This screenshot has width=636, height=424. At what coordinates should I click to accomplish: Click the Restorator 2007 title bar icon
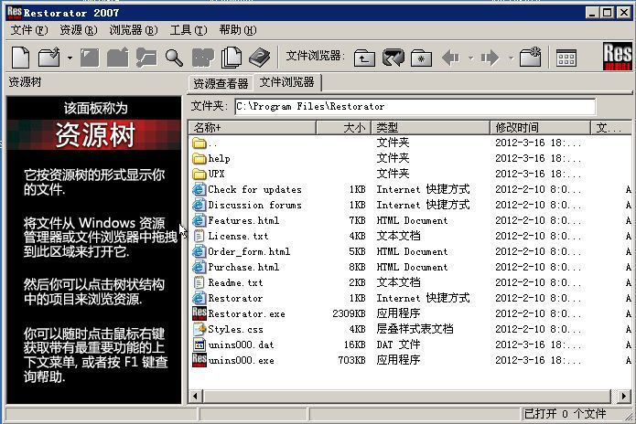15,13
